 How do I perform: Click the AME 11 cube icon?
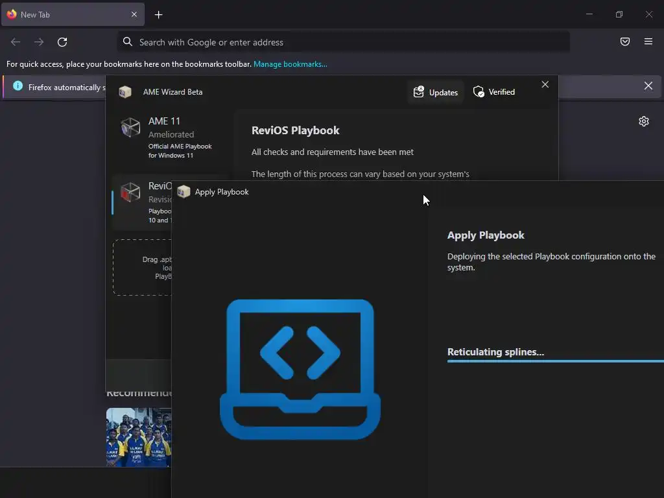130,127
